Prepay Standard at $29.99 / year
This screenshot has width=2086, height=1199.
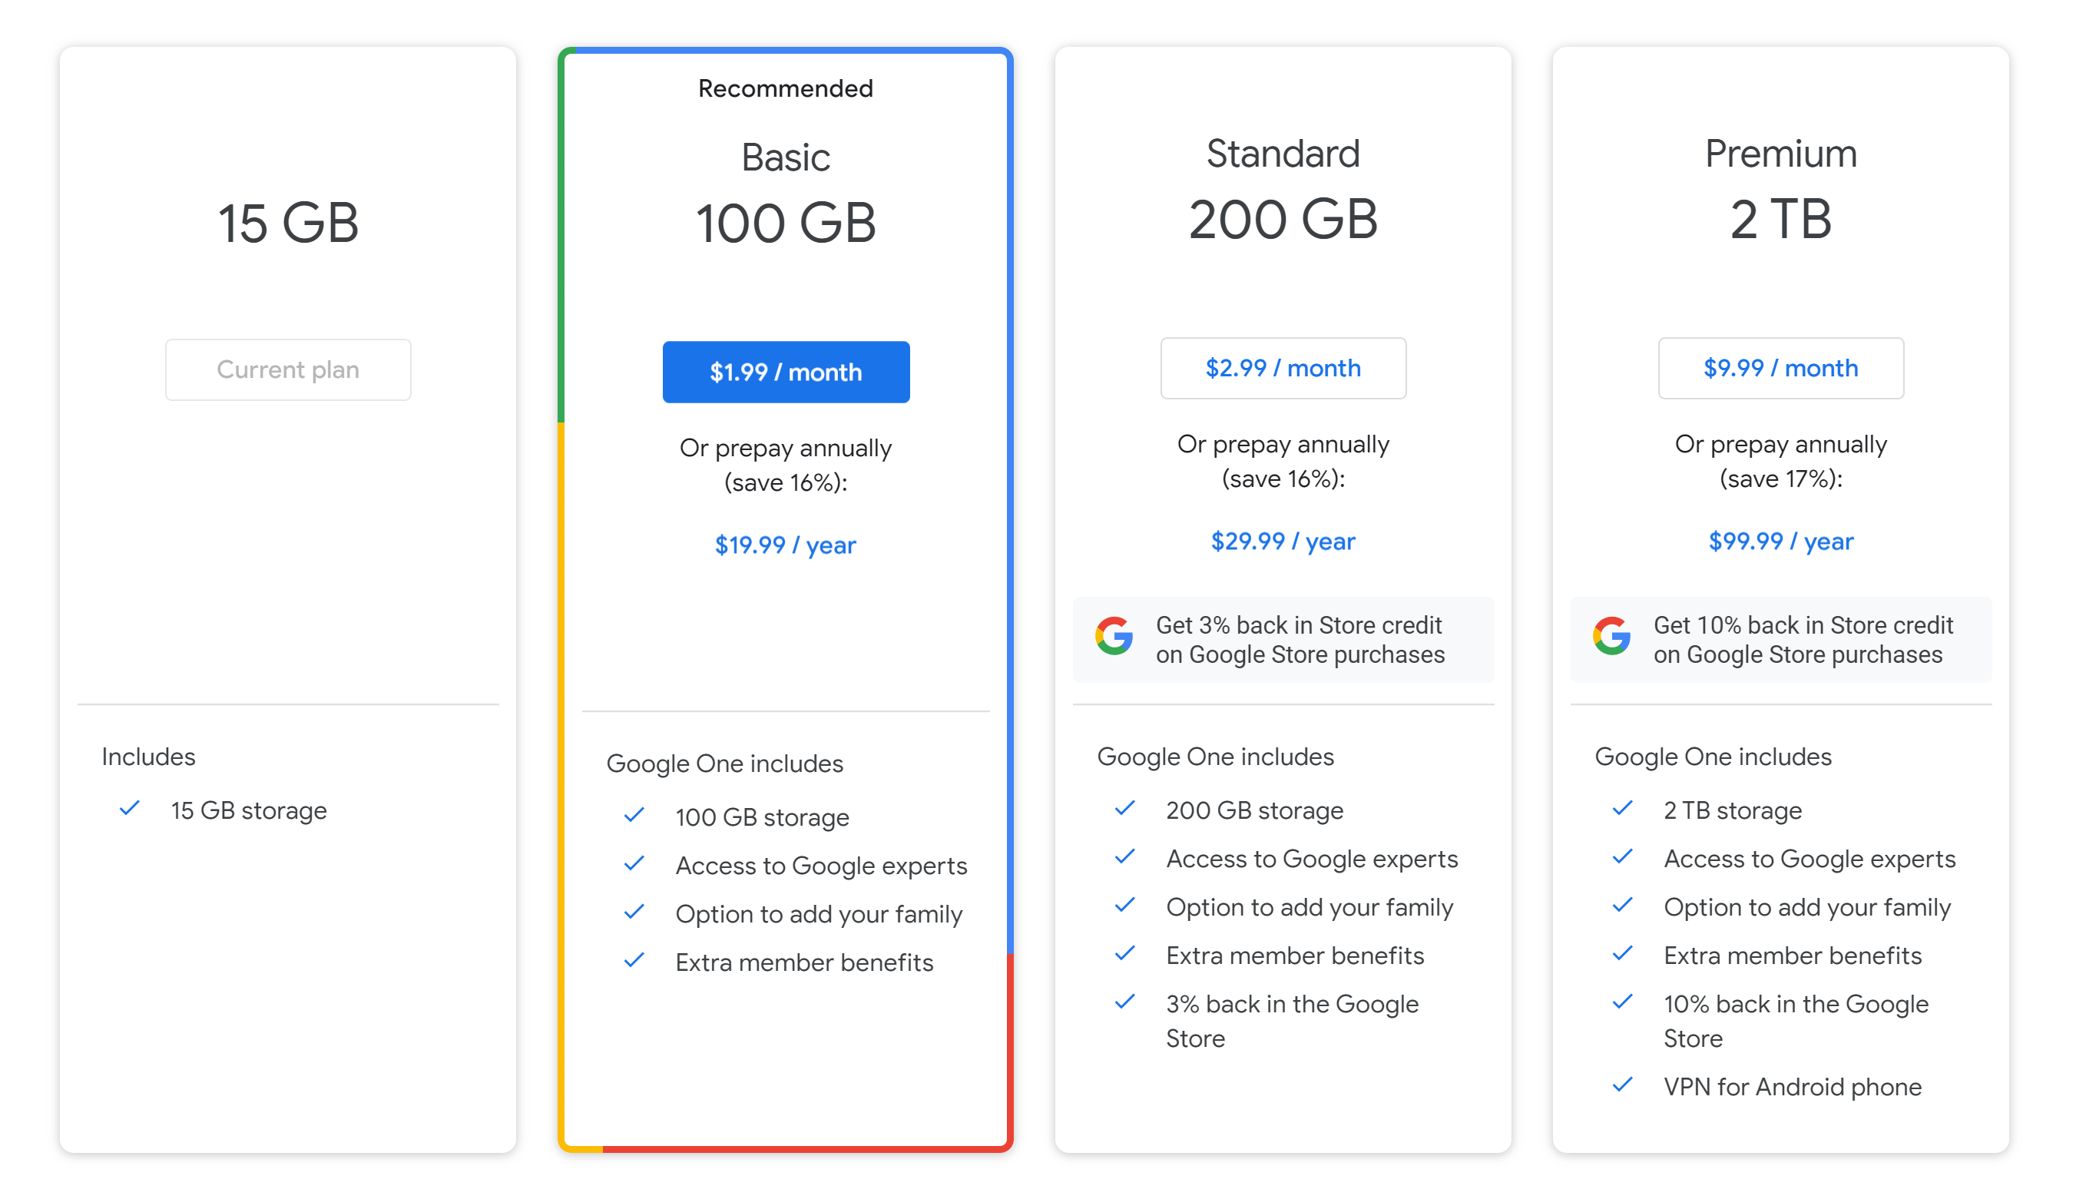tap(1283, 541)
